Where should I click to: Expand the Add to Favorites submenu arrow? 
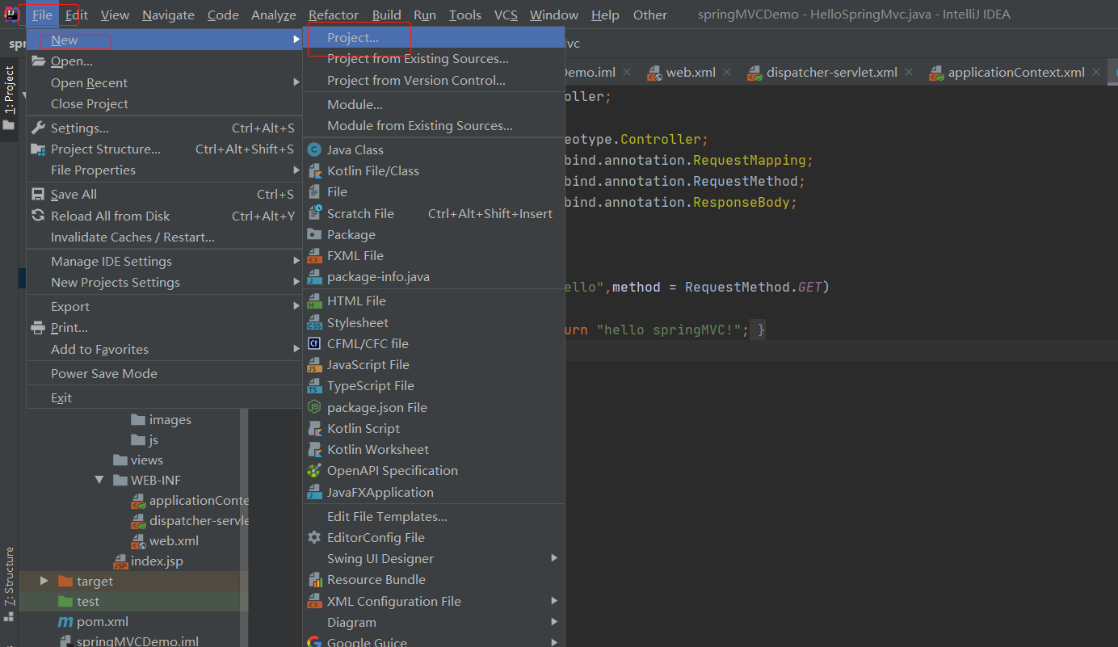[x=296, y=349]
